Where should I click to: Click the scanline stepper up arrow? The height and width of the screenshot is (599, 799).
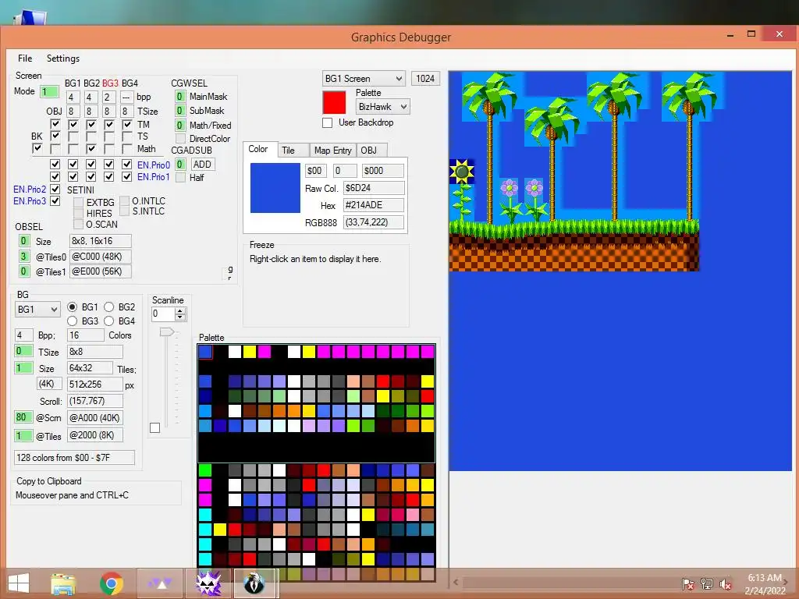pos(180,310)
